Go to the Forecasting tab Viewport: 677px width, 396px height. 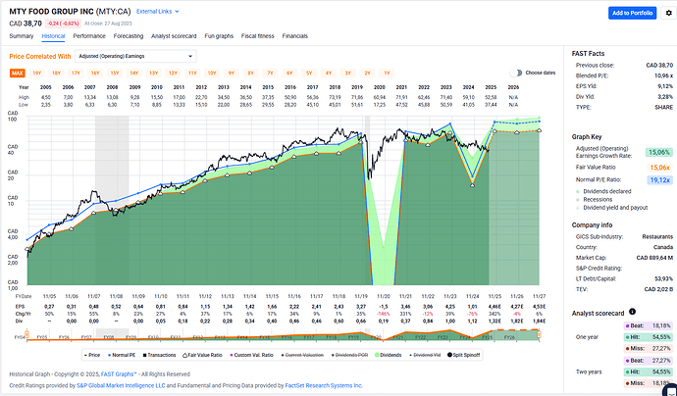tap(129, 36)
